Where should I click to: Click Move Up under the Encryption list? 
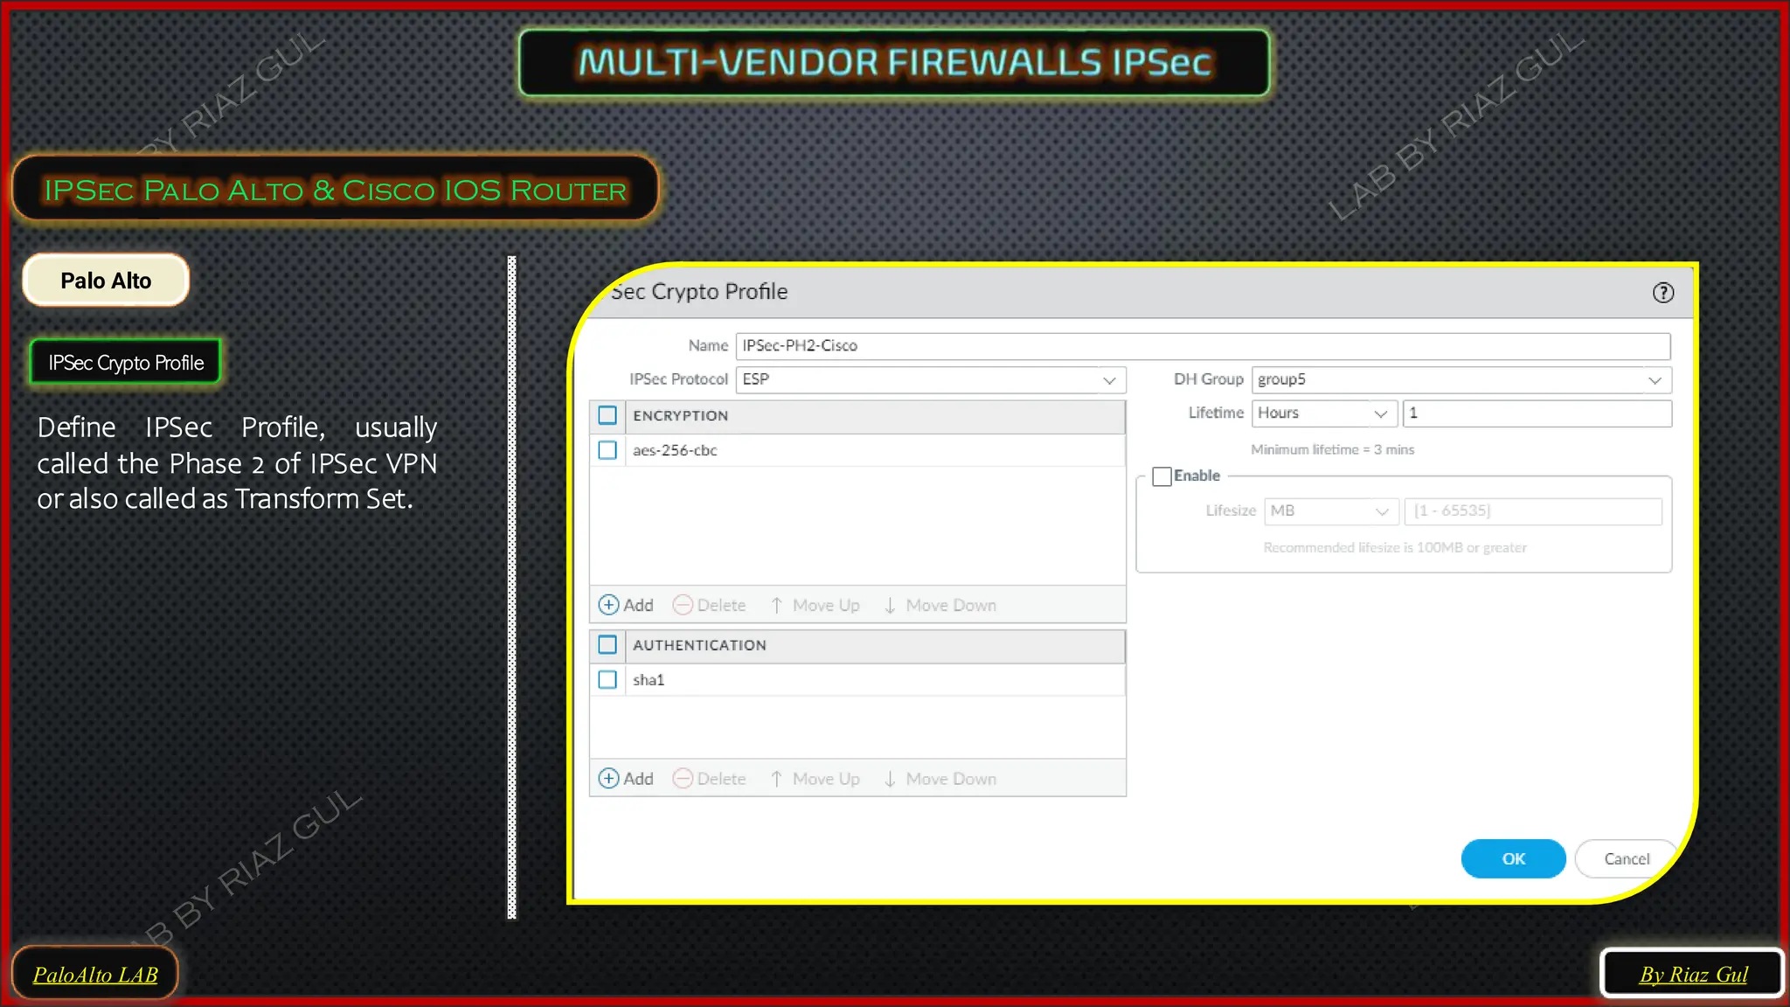(x=815, y=605)
